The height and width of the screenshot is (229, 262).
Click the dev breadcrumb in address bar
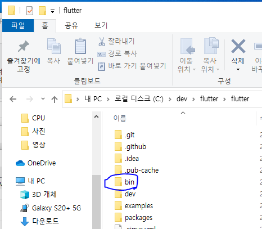pyautogui.click(x=182, y=99)
